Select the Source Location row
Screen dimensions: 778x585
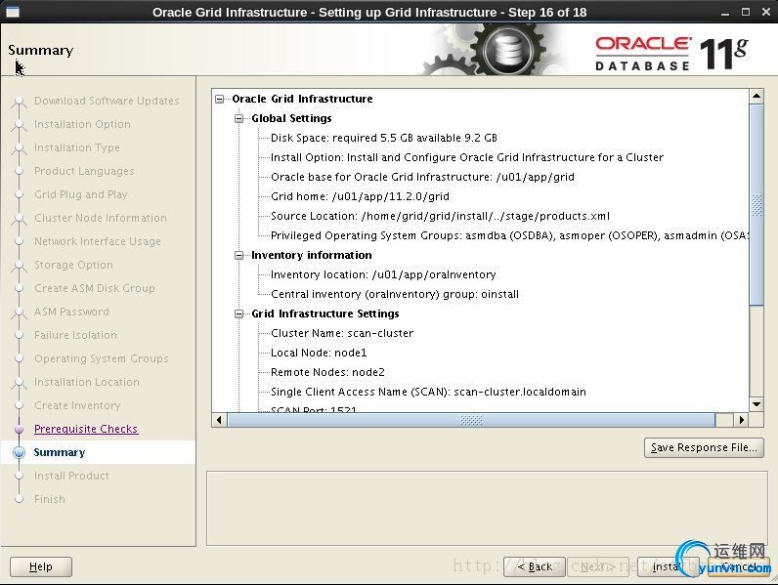[440, 216]
